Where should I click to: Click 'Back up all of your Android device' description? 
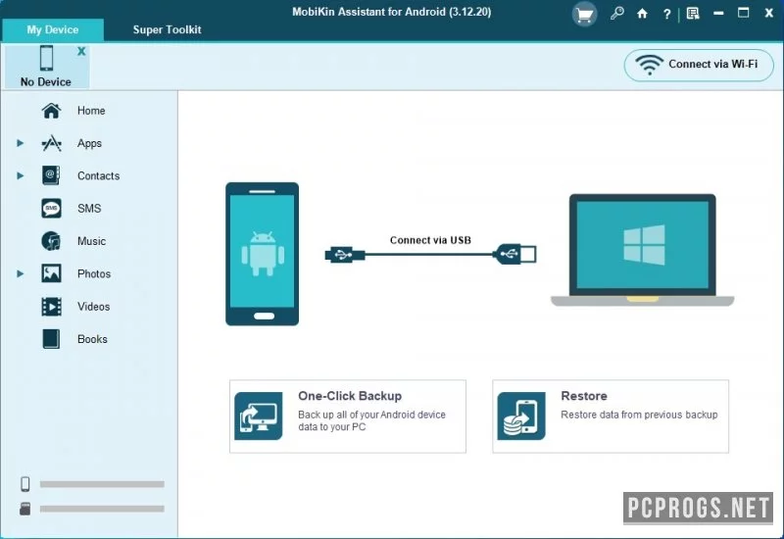tap(371, 420)
